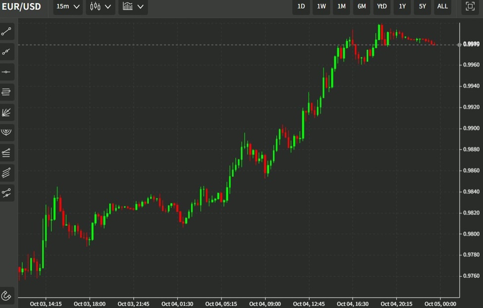The width and height of the screenshot is (483, 308).
Task: Select the trend line drawing tool
Action: click(6, 32)
